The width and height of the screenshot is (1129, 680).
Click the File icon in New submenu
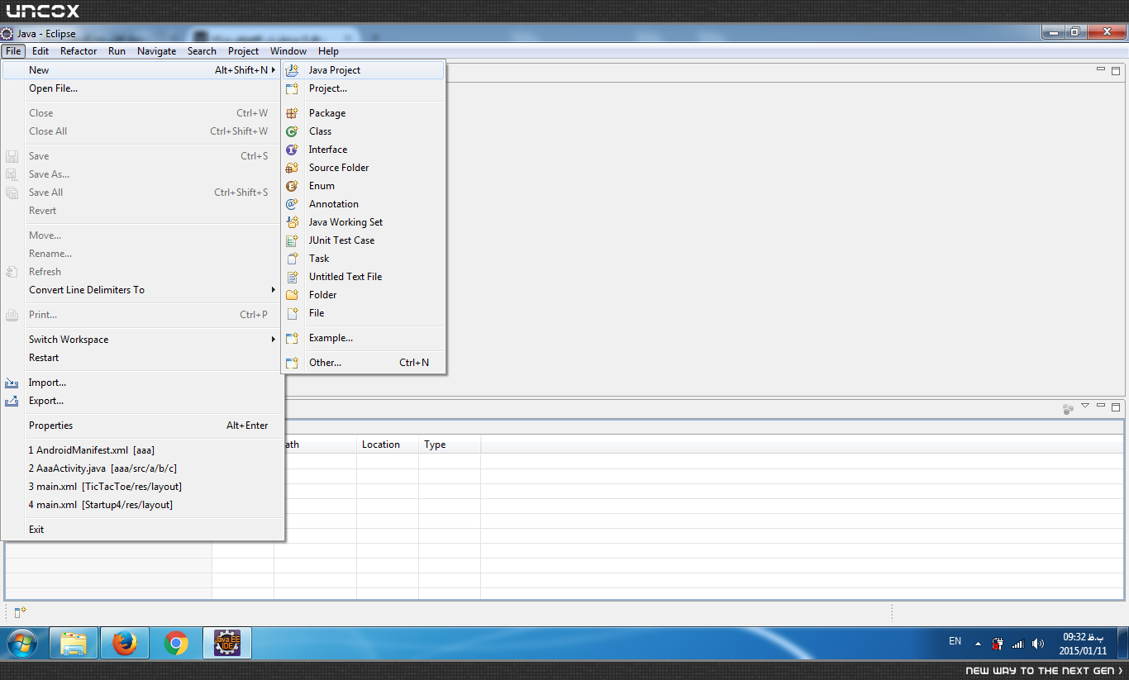click(x=292, y=313)
